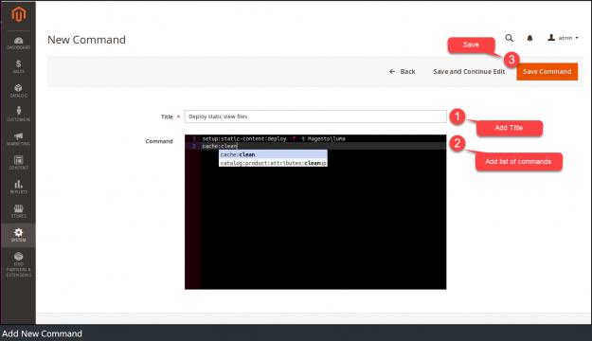This screenshot has width=592, height=341.
Task: Open the Reports sidebar menu
Action: click(19, 187)
